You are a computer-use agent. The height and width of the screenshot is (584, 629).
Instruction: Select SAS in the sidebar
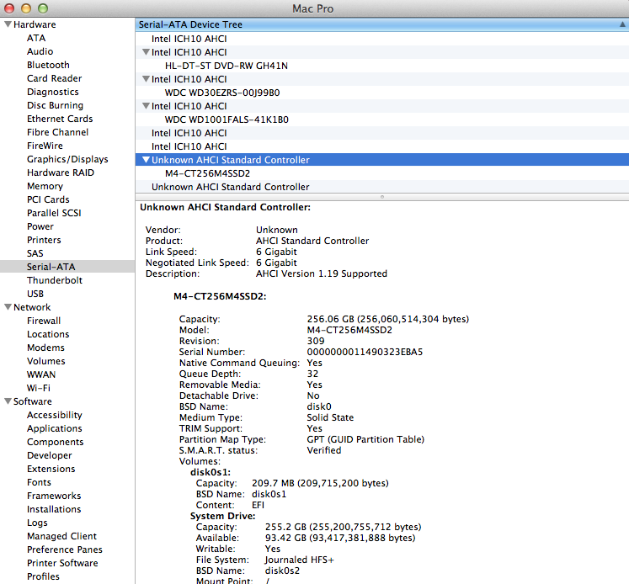coord(35,253)
